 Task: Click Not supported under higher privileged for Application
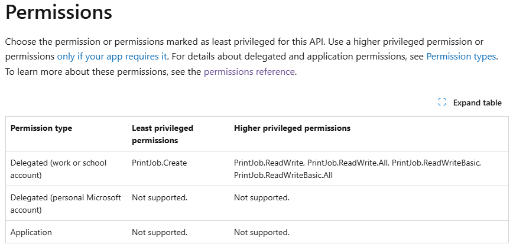(262, 232)
